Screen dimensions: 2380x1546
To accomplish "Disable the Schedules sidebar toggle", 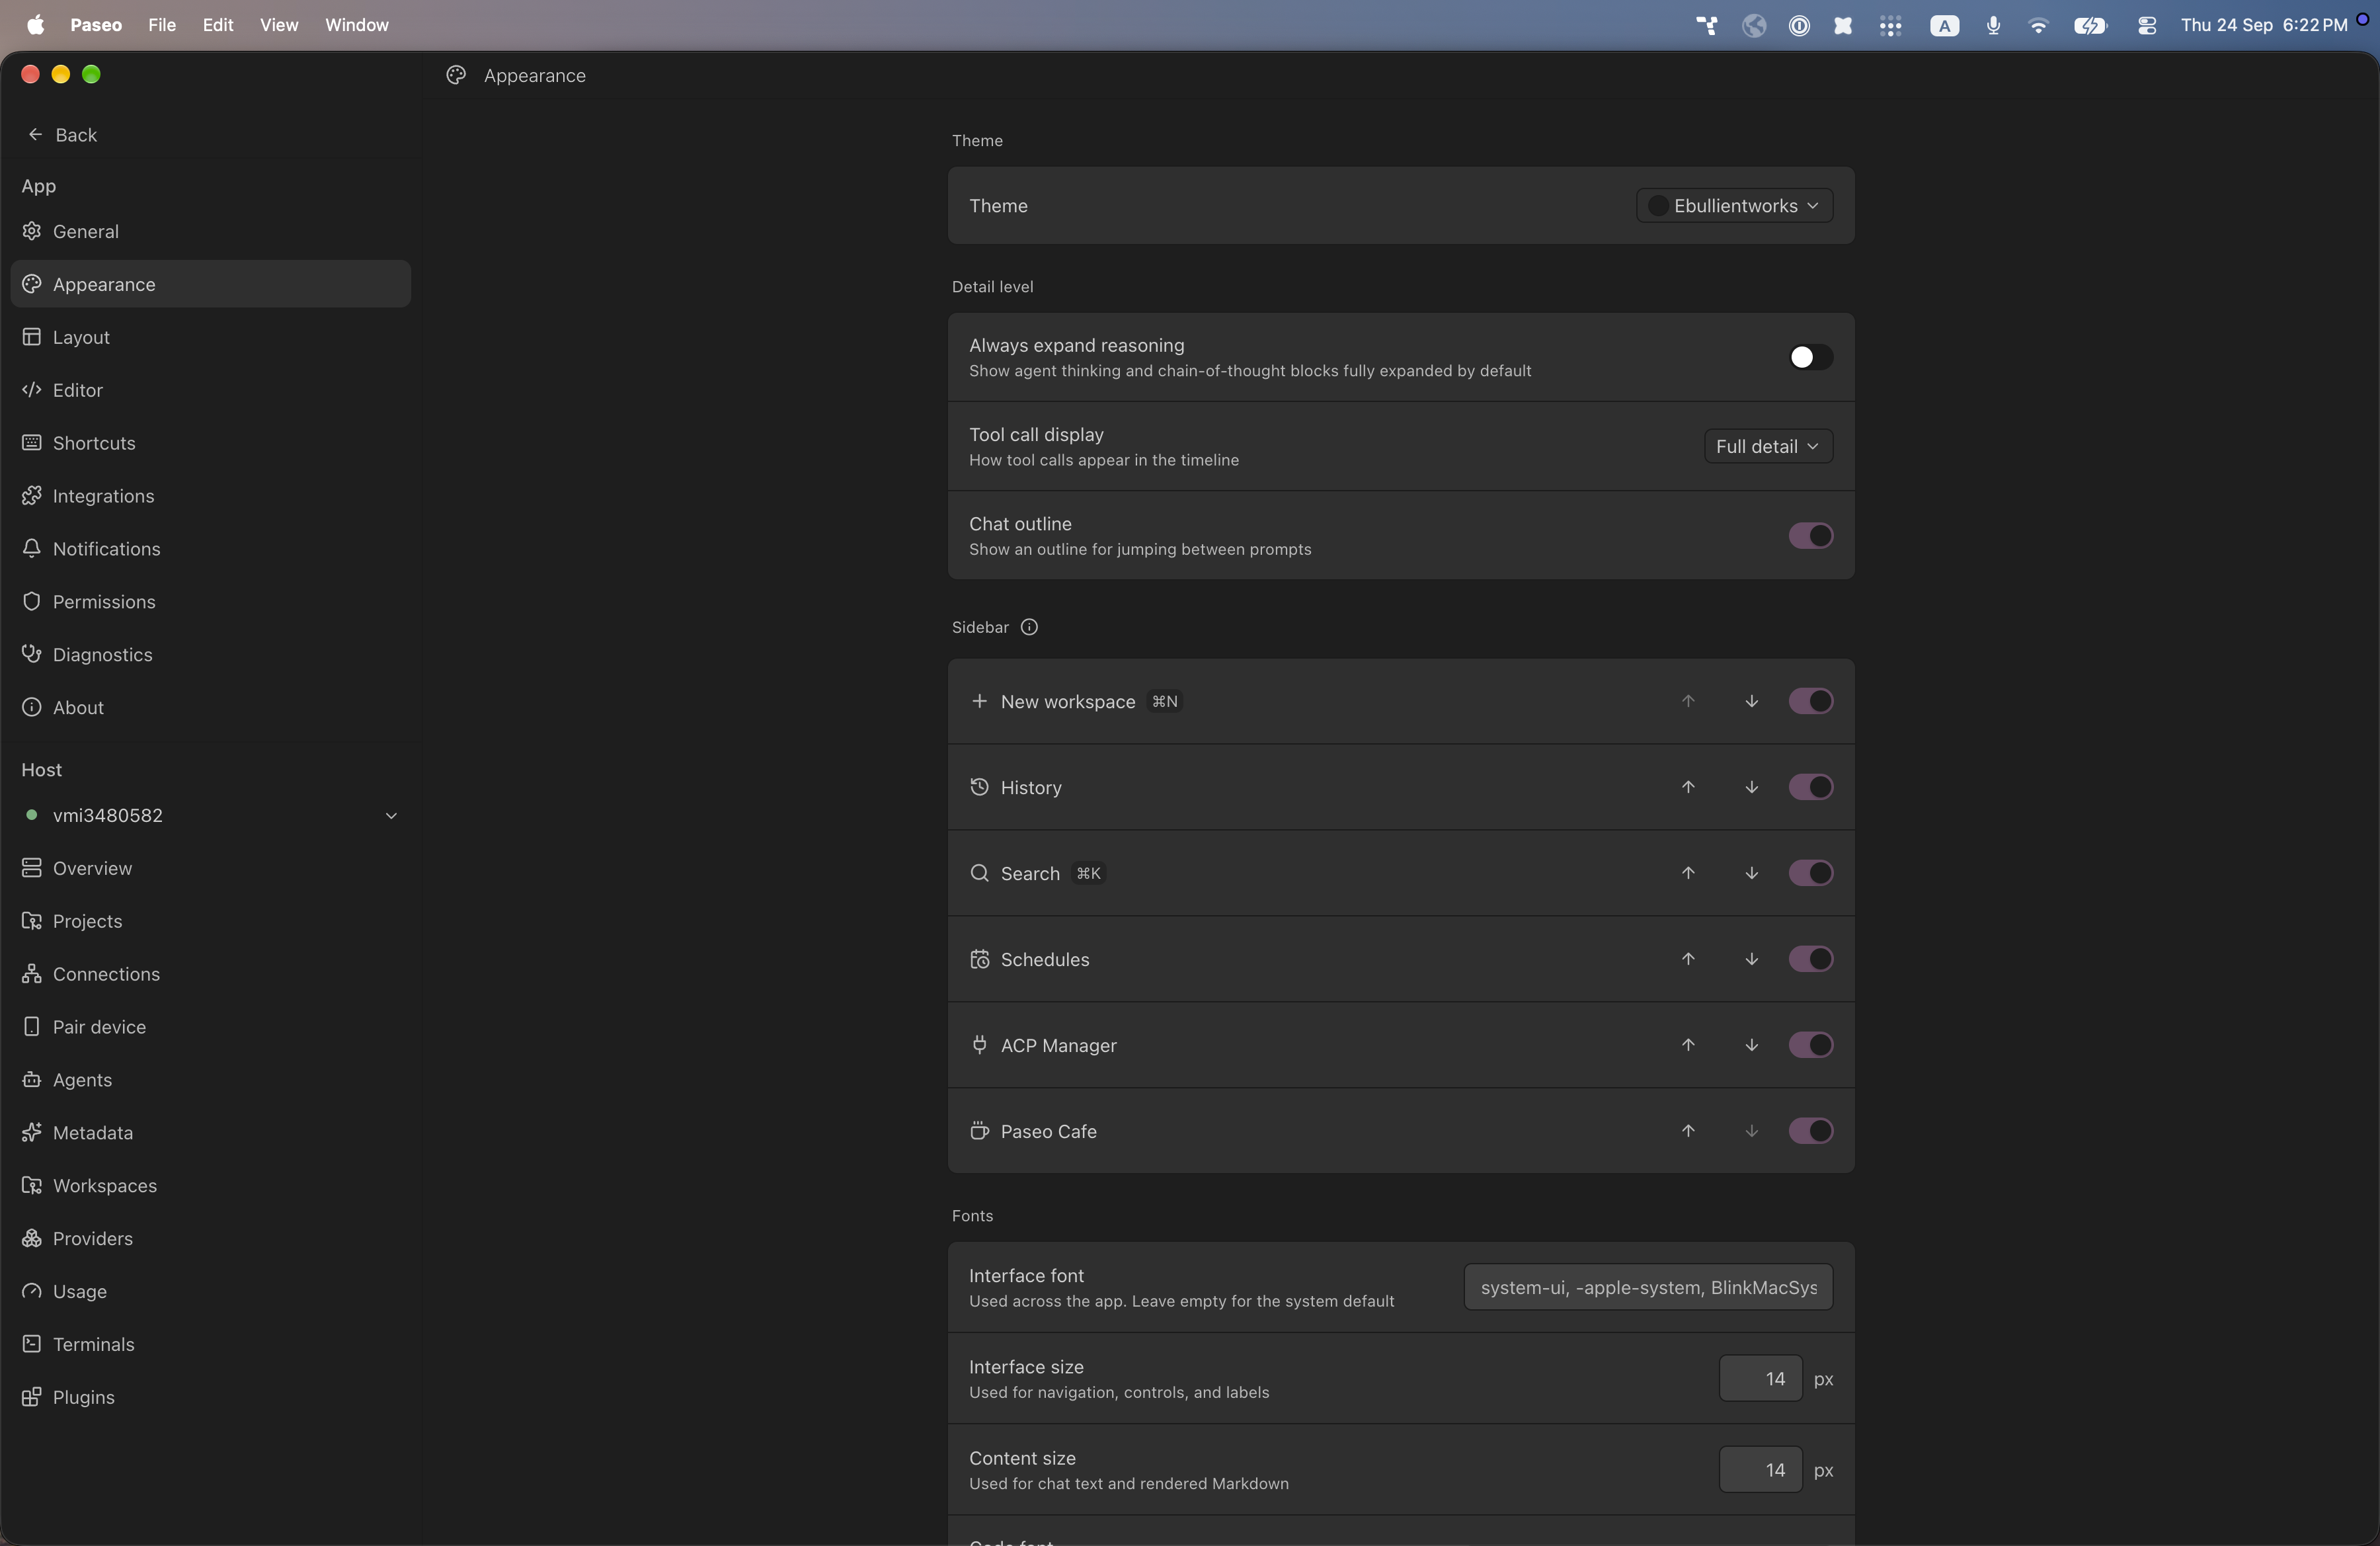I will pyautogui.click(x=1810, y=959).
